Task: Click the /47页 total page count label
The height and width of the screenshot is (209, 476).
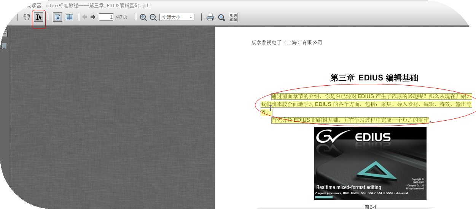Action: tap(122, 17)
